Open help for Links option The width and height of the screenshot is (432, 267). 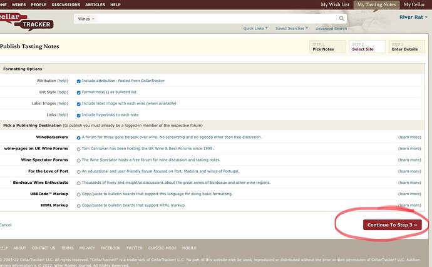(x=63, y=115)
